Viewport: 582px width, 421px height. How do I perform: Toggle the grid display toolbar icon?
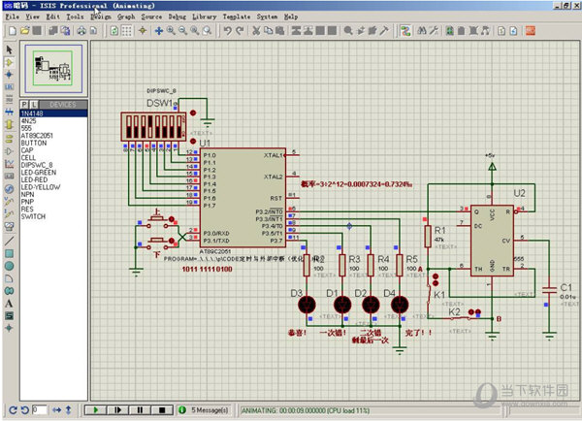click(x=128, y=31)
